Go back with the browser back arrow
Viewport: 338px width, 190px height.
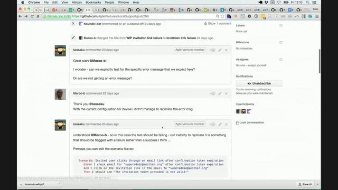point(20,16)
